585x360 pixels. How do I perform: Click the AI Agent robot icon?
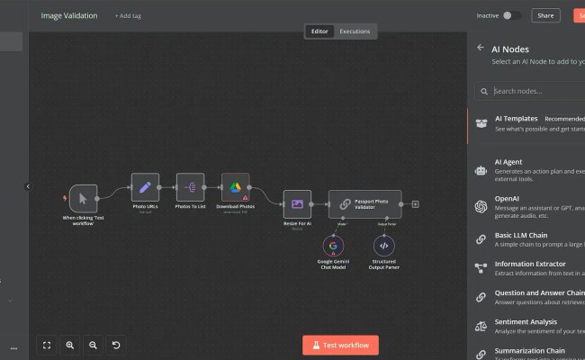coord(481,170)
